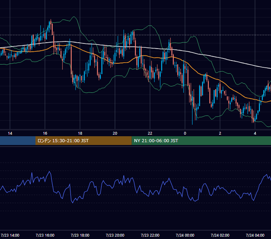271x239 pixels.
Task: Click the 7/24 02:00 date label
Action: (x=220, y=235)
